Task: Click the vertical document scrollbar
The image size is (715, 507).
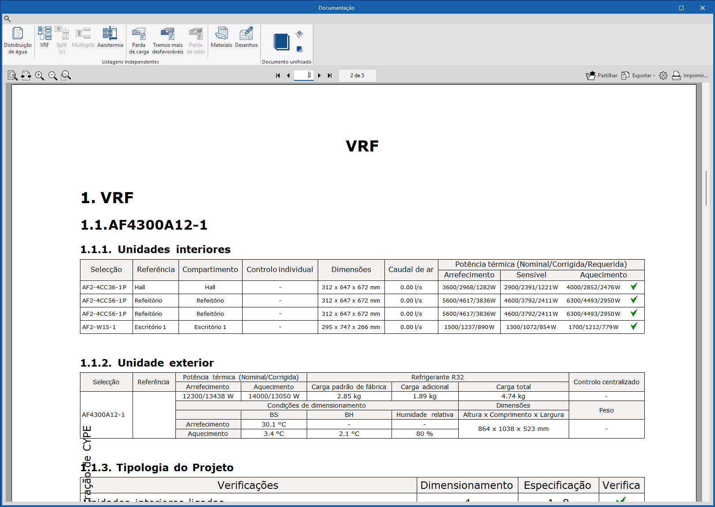Action: pos(707,291)
